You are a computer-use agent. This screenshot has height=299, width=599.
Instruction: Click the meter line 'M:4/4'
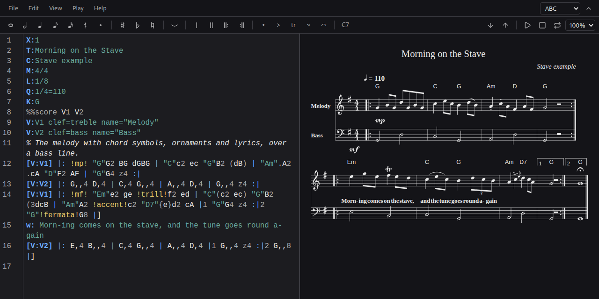[x=37, y=71]
